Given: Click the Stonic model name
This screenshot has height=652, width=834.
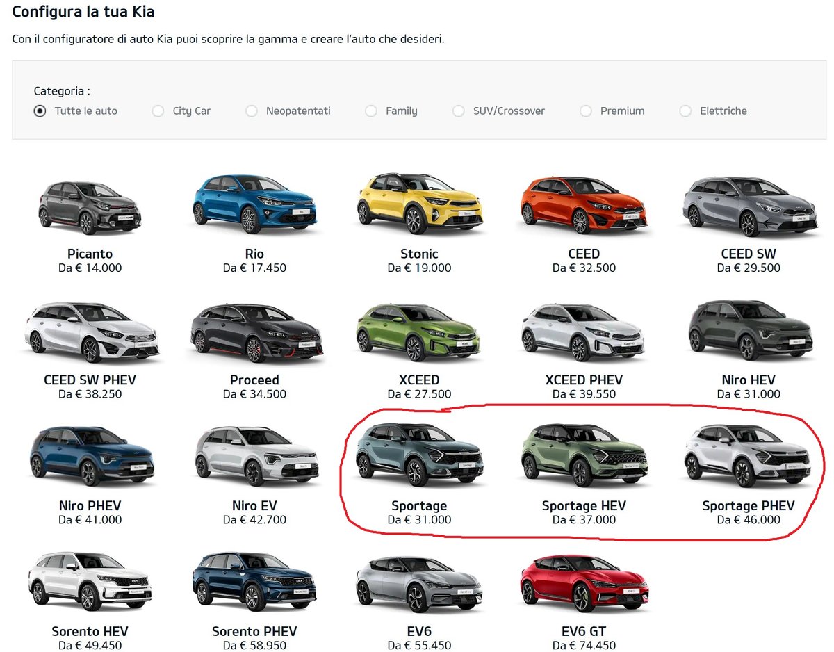Looking at the screenshot, I should click(419, 254).
